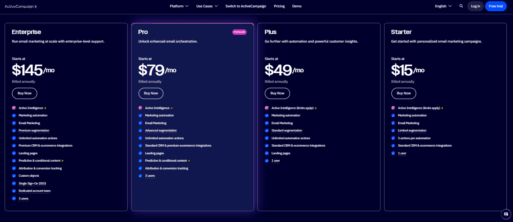Click sparkle after Pro Predictive & conditional content
This screenshot has width=513, height=222.
pyautogui.click(x=189, y=161)
